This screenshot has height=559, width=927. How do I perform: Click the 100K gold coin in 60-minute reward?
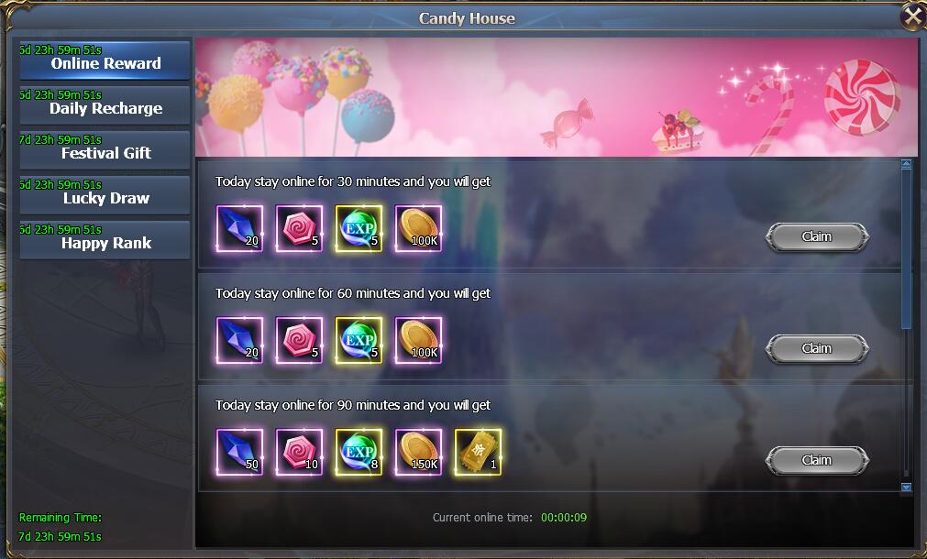click(418, 340)
